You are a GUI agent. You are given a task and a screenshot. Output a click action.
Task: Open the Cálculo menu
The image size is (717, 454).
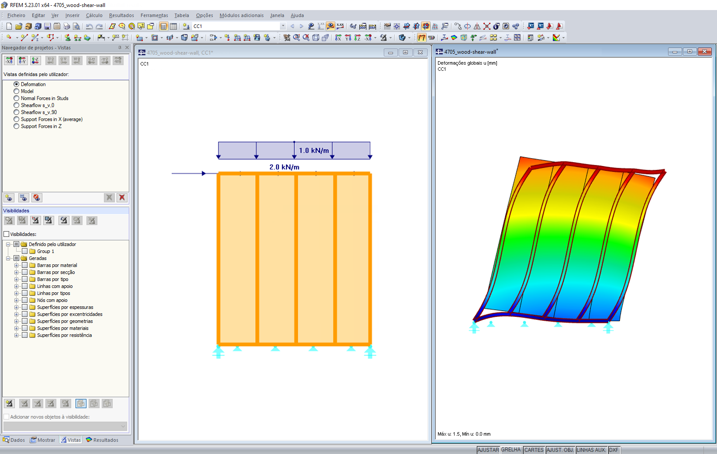[x=94, y=15]
